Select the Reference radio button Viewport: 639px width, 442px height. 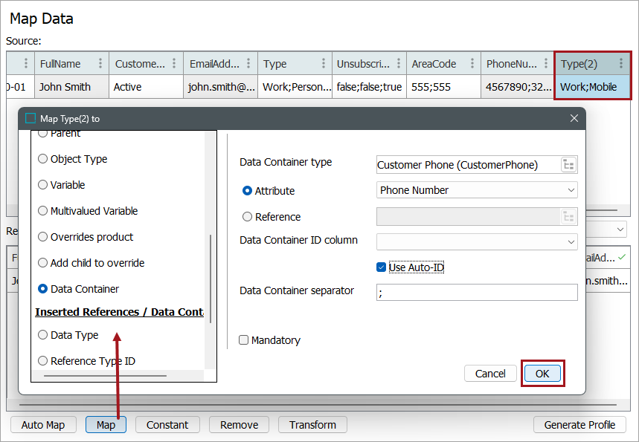[x=248, y=217]
